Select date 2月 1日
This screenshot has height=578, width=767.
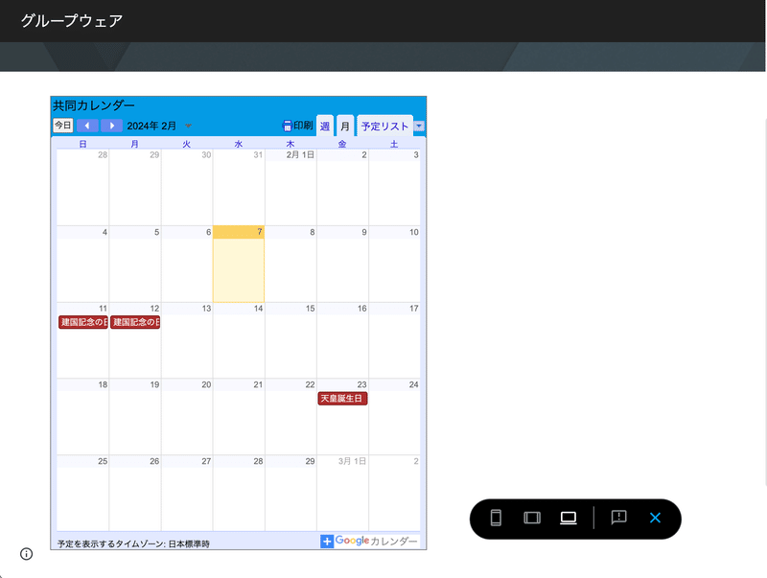point(300,155)
